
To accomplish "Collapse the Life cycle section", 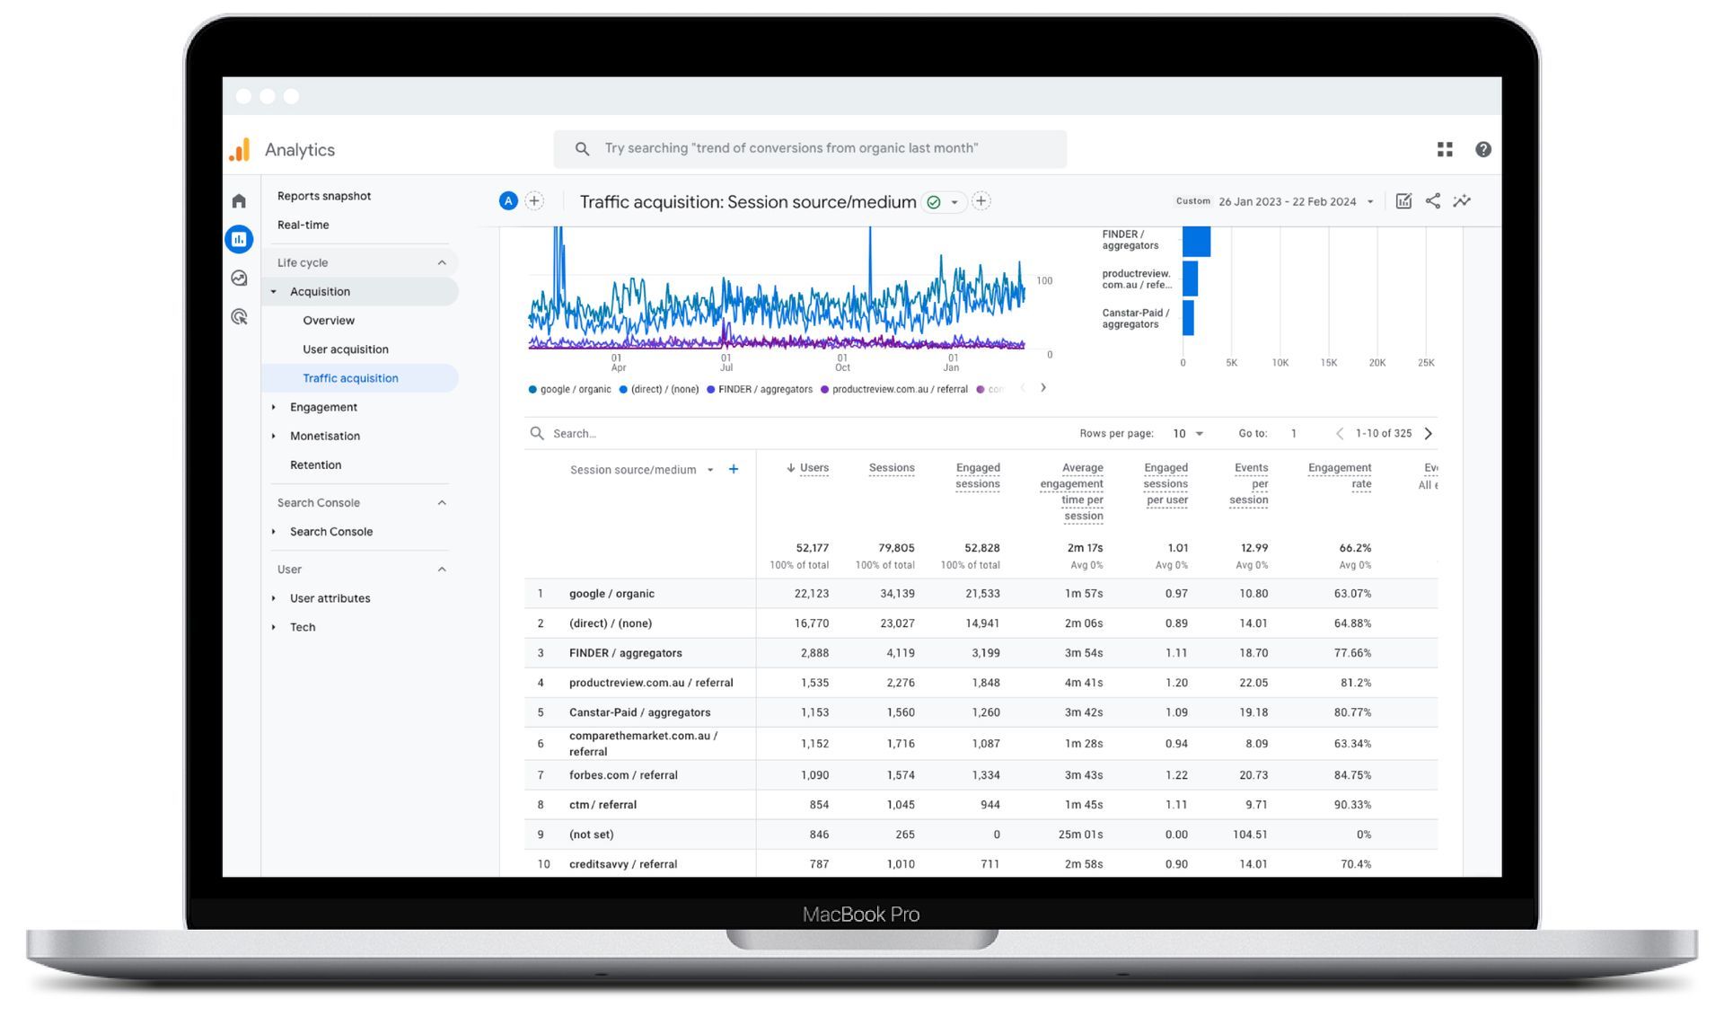I will point(442,263).
